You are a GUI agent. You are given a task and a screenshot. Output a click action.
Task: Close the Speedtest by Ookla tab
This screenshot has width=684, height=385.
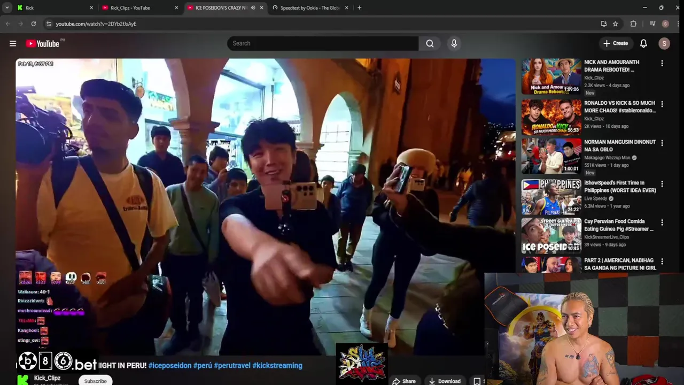(346, 7)
